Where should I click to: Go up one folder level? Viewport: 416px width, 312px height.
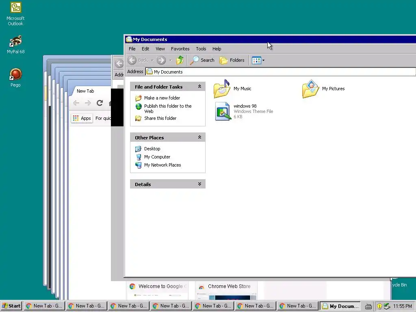click(180, 60)
